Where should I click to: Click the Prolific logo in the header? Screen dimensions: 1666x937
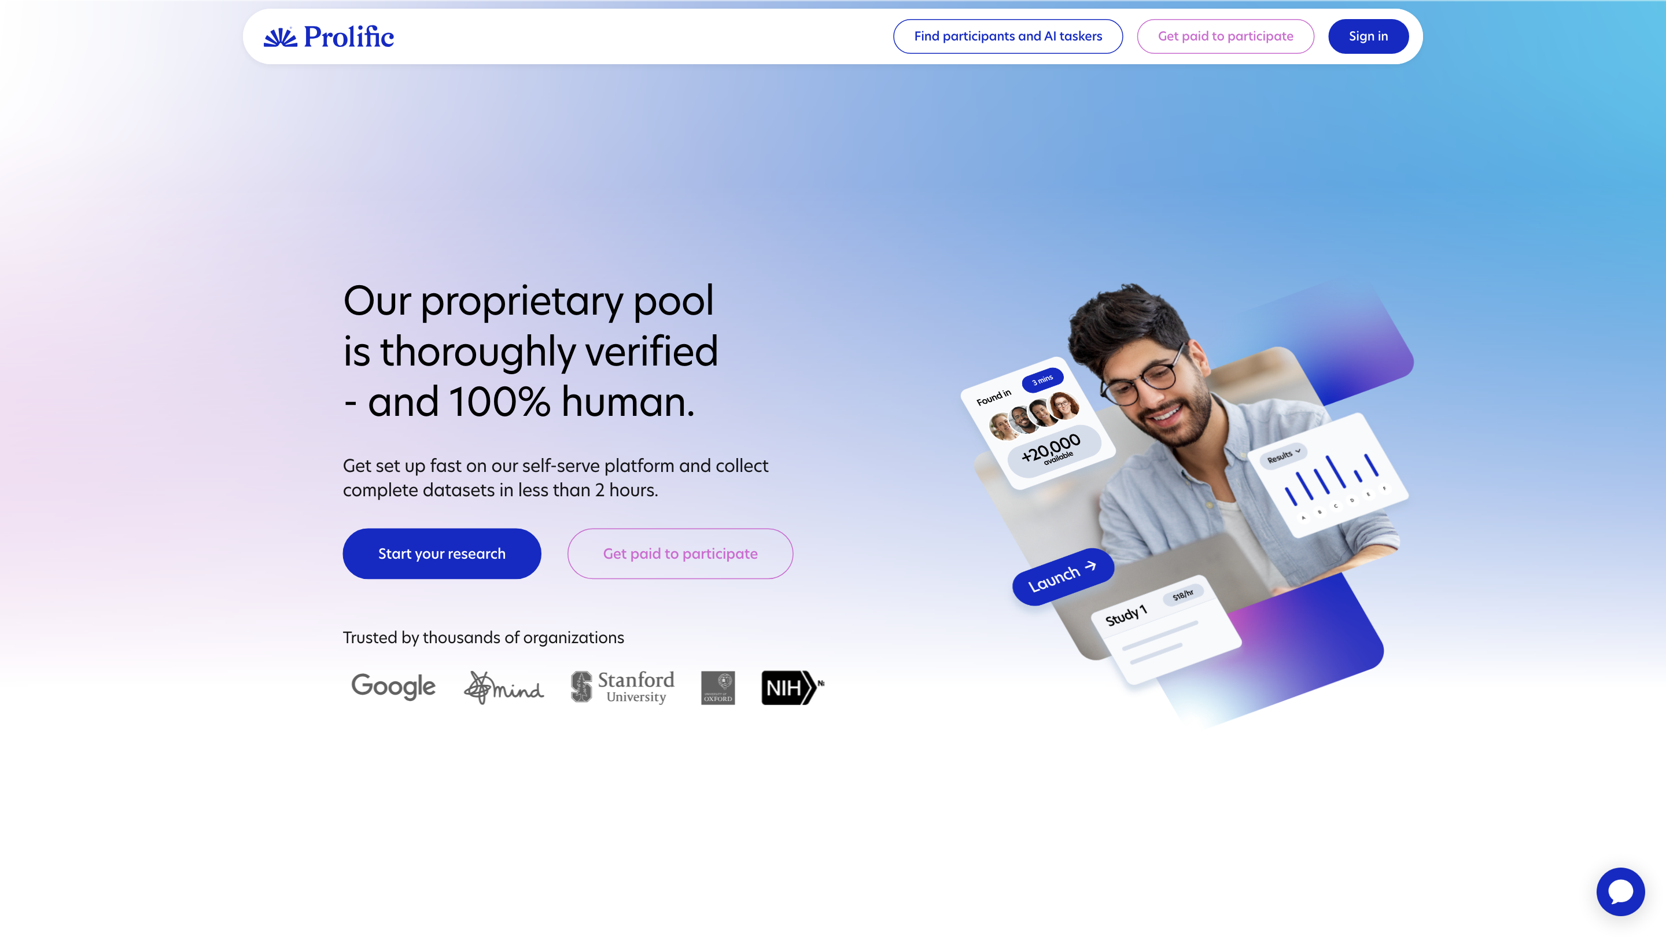coord(329,36)
